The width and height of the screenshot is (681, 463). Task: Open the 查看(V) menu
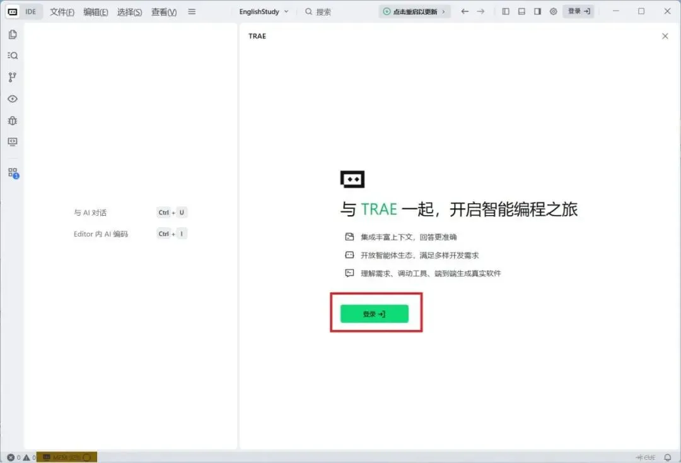[164, 12]
